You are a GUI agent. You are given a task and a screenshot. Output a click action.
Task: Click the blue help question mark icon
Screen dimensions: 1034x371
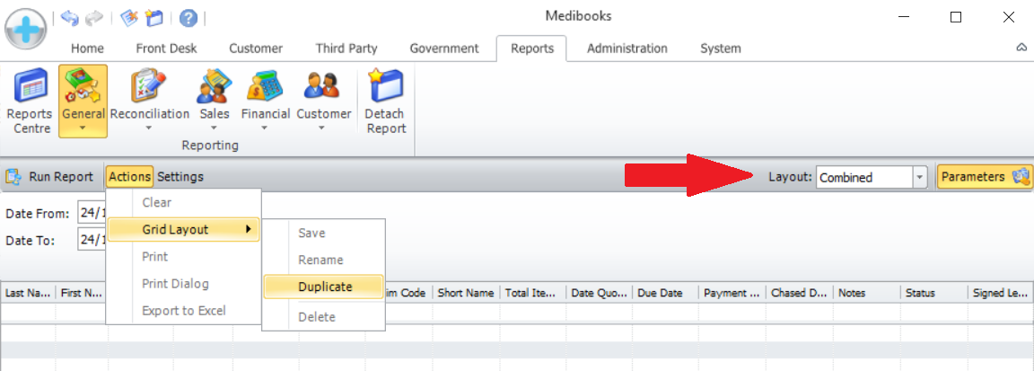[x=188, y=18]
